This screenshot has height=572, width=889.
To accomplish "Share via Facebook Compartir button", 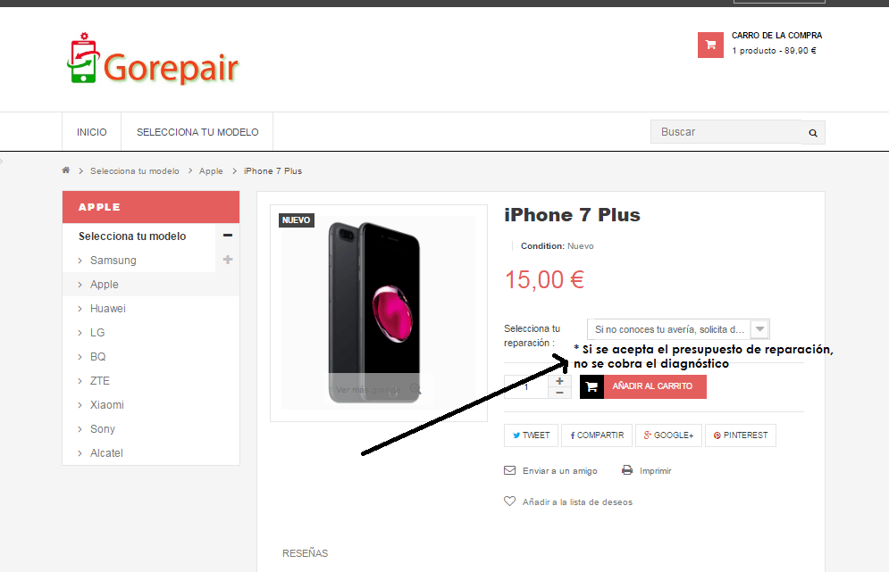I will 597,435.
